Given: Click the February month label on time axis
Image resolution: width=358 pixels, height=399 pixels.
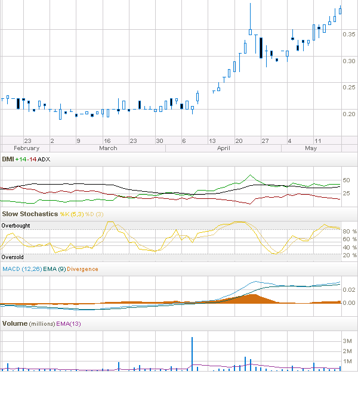Looking at the screenshot, I should coord(26,148).
